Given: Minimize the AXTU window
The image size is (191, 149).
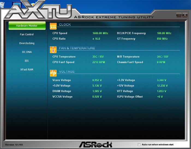Looking at the screenshot, I should pos(179,15).
